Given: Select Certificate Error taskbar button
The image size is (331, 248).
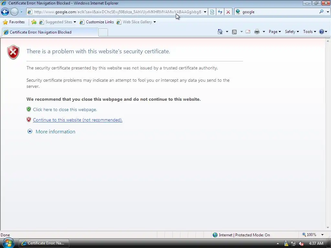Looking at the screenshot, I should point(44,243).
